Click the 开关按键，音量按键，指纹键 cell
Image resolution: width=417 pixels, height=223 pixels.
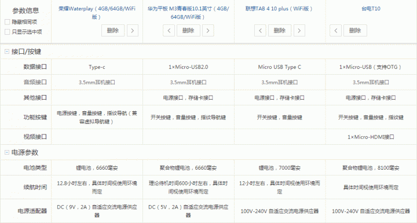371,118
